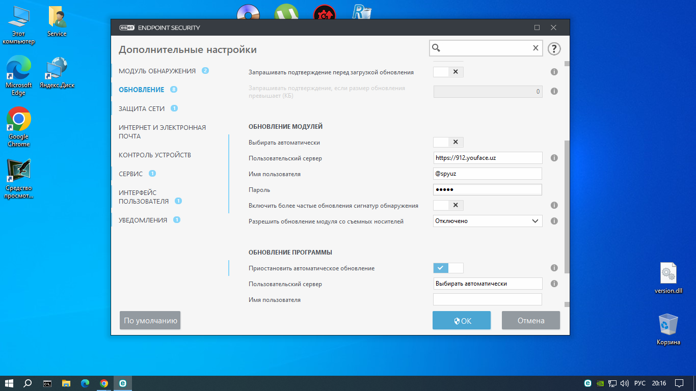Select the version.dll file on desktop

[668, 278]
